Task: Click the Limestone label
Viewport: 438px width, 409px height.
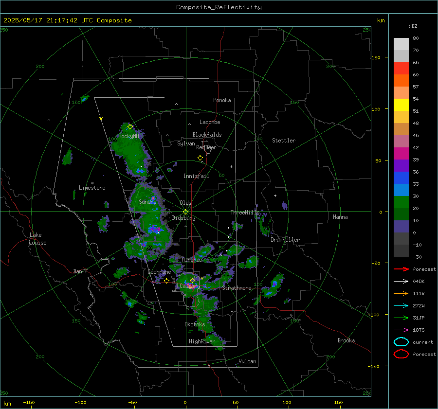Action: pyautogui.click(x=92, y=188)
